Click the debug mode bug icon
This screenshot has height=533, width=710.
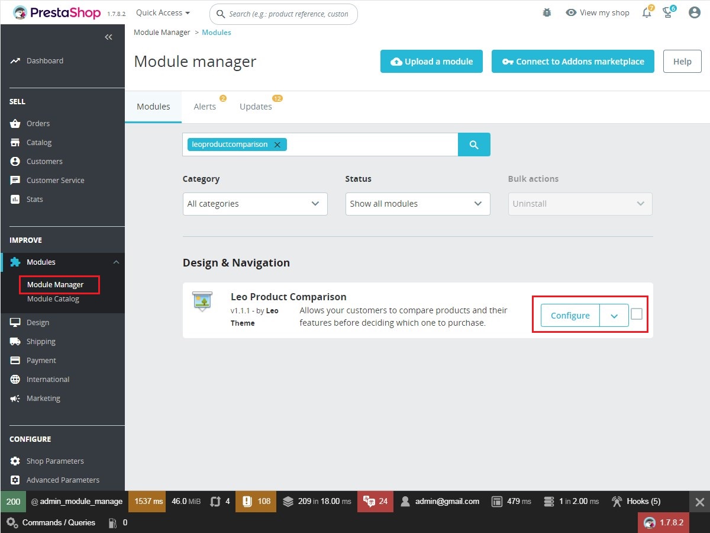[547, 12]
